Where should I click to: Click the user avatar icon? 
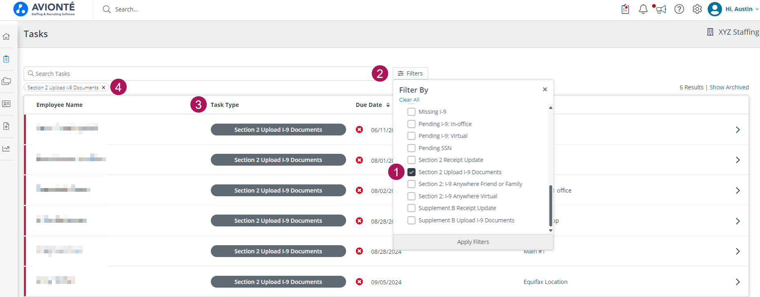point(715,9)
